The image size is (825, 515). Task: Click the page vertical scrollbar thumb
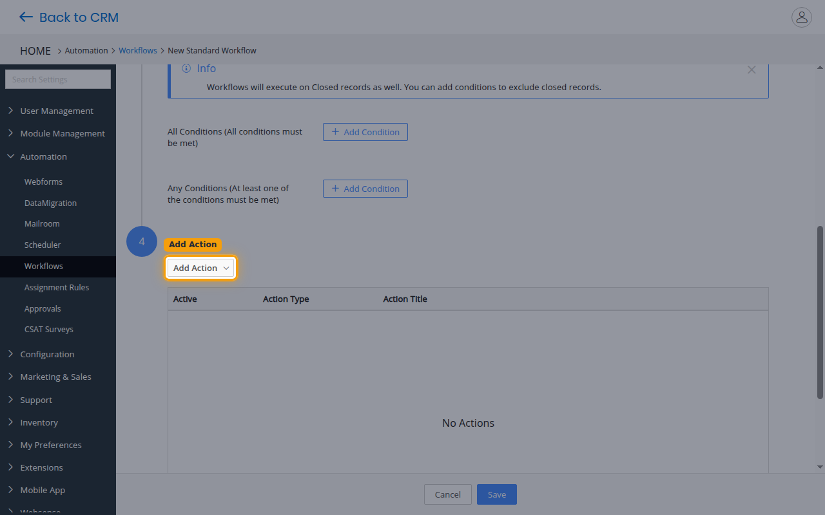[820, 312]
